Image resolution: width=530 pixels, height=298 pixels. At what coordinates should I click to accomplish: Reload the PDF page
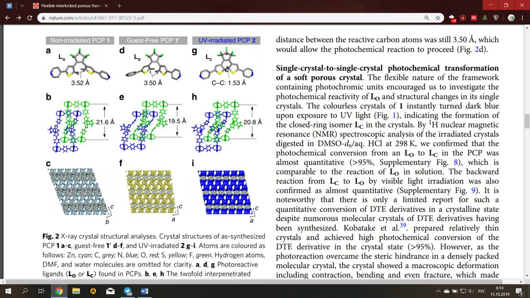(29, 18)
